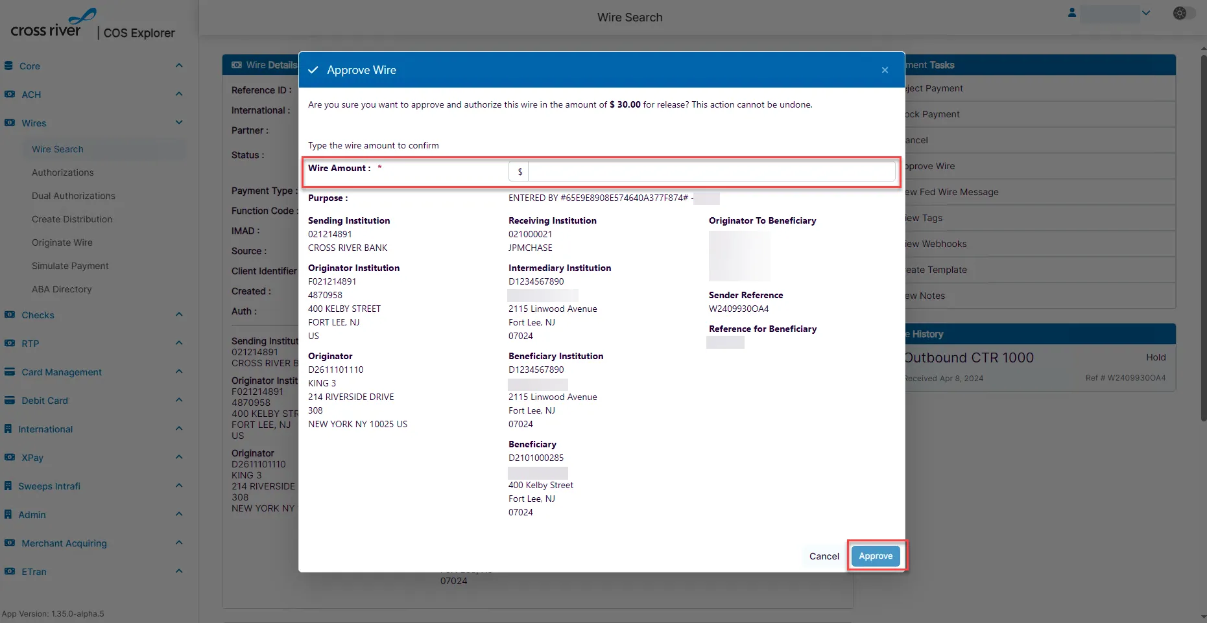Click the RTP icon in the sidebar
Image resolution: width=1207 pixels, height=623 pixels.
click(x=10, y=343)
